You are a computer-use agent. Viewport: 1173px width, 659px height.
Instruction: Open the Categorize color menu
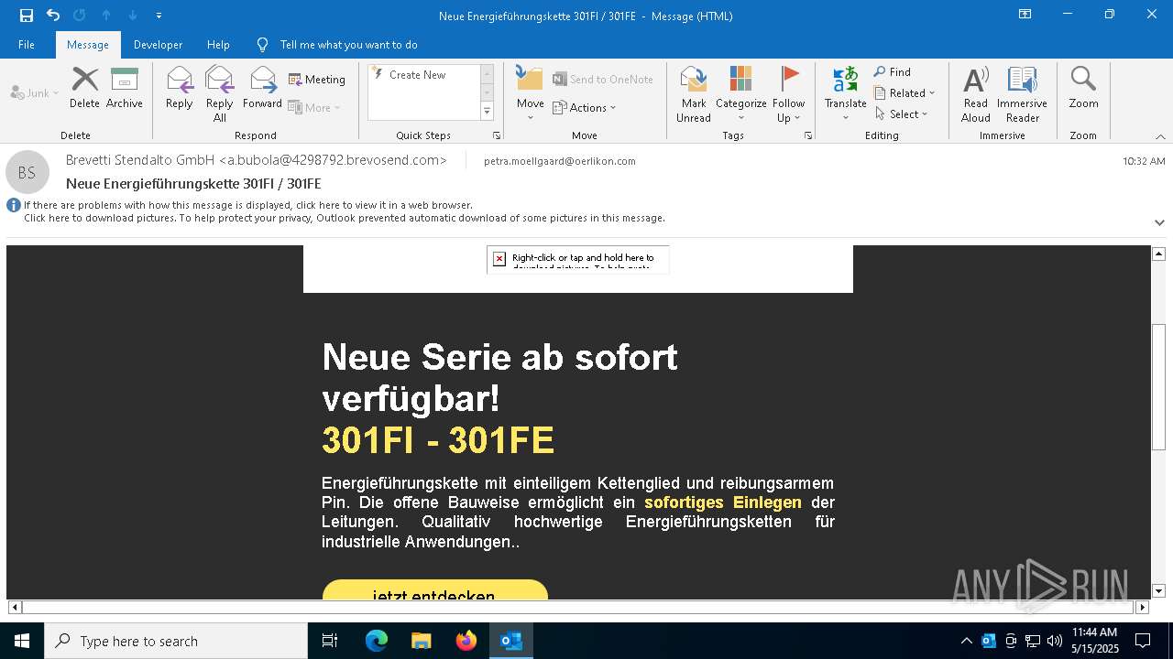[741, 93]
